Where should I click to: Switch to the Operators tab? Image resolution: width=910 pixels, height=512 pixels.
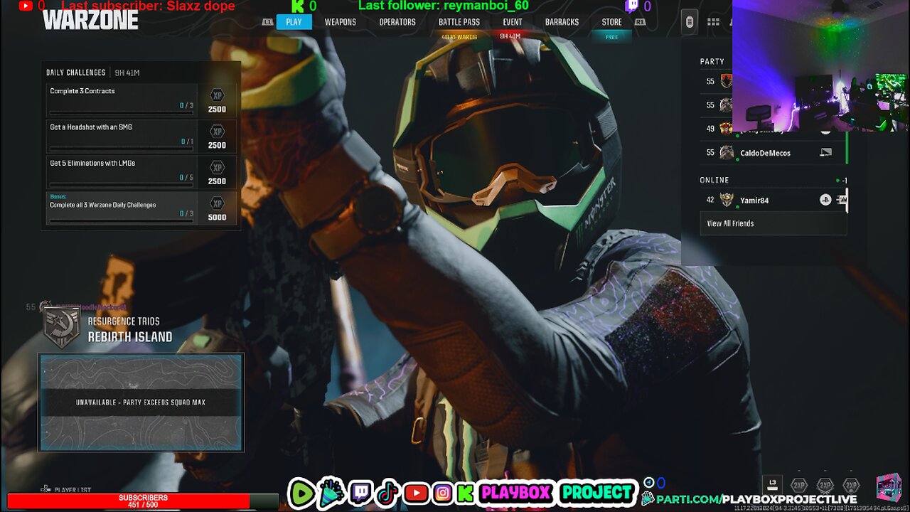point(397,22)
